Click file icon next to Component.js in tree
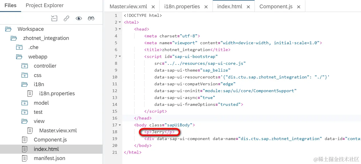The height and width of the screenshot is (164, 361). tap(25, 140)
